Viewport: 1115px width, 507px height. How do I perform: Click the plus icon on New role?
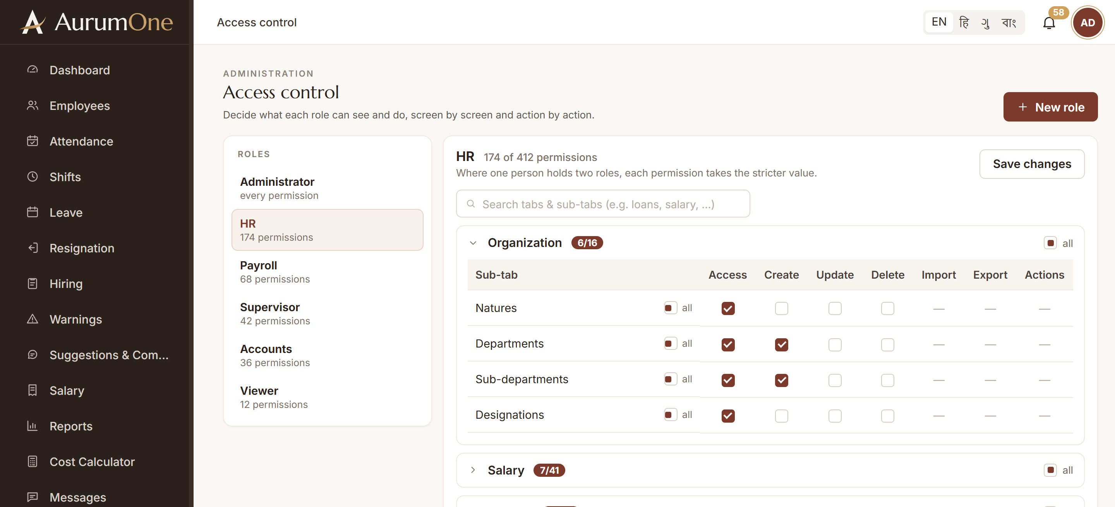pos(1022,107)
